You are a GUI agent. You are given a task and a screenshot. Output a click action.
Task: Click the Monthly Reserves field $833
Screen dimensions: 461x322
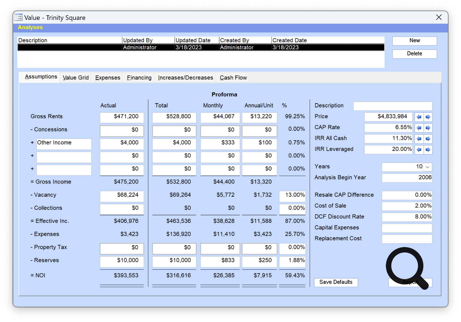click(x=220, y=262)
